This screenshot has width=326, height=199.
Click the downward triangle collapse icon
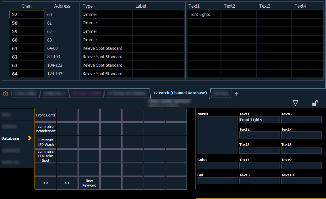pyautogui.click(x=295, y=103)
